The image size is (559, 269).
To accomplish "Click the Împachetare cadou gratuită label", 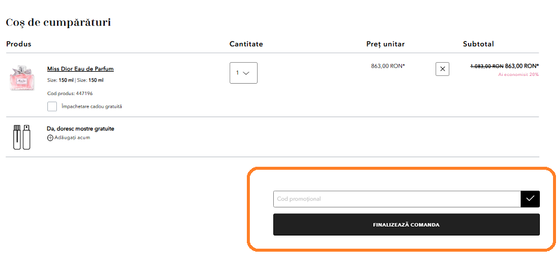I will click(91, 106).
